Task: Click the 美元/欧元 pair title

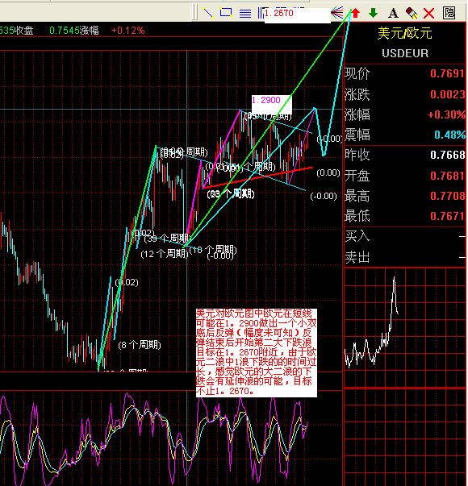Action: tap(405, 33)
